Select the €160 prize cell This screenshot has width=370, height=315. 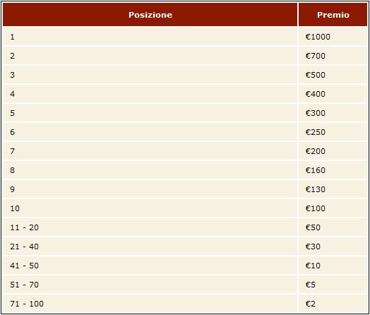point(333,170)
